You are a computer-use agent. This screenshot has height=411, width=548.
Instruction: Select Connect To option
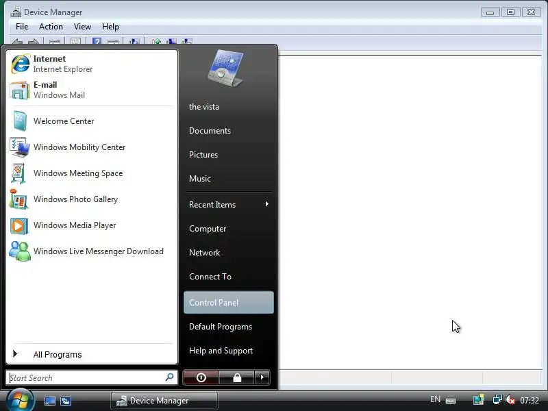229,277
